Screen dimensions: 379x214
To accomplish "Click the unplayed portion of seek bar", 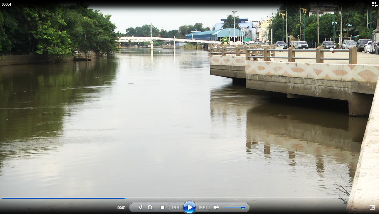I will pyautogui.click(x=251, y=198).
